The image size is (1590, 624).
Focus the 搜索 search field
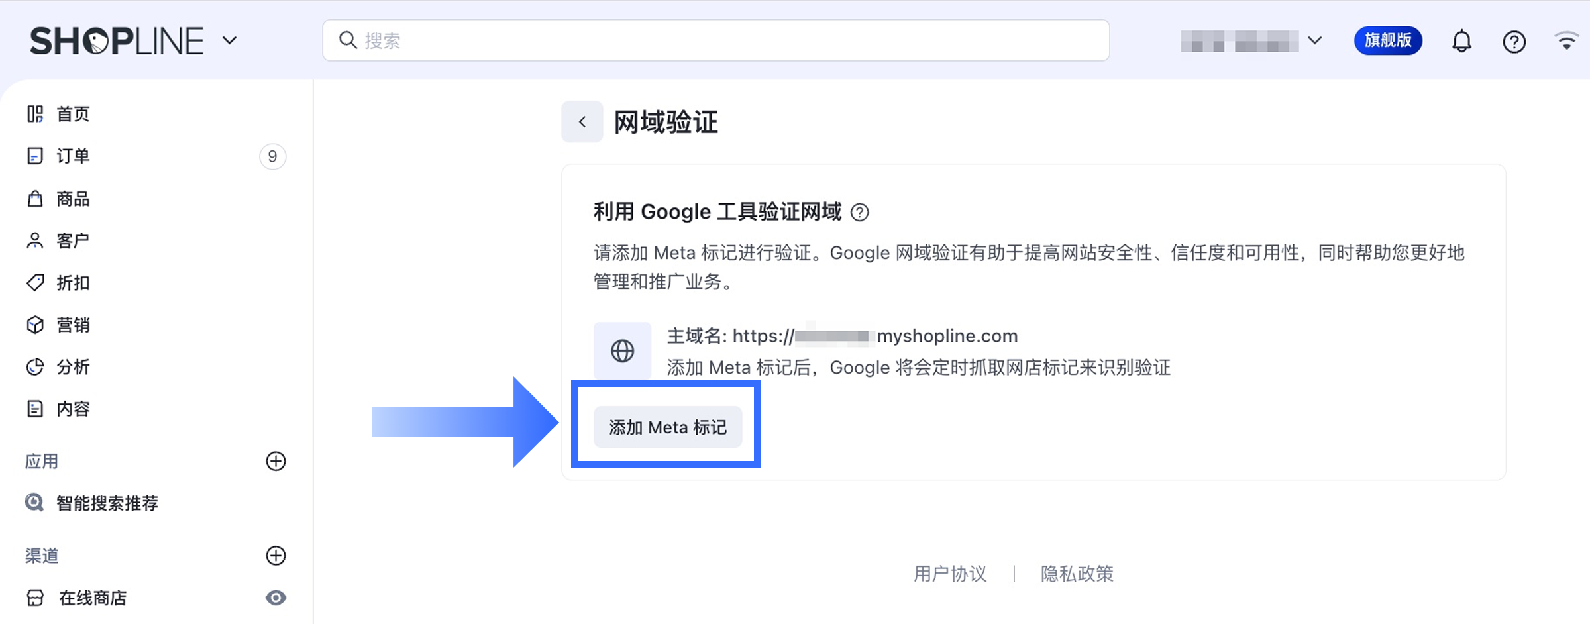click(x=715, y=40)
